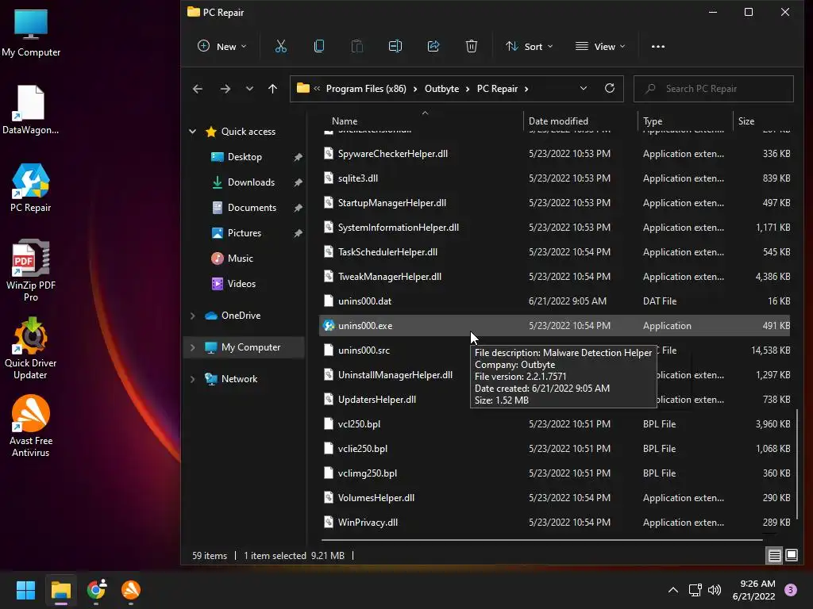
Task: Click Outbyte in the address breadcrumb
Action: coord(441,89)
